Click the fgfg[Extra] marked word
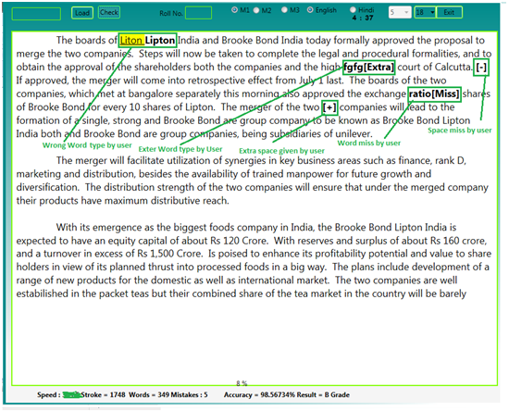Image resolution: width=509 pixels, height=412 pixels. pyautogui.click(x=368, y=68)
